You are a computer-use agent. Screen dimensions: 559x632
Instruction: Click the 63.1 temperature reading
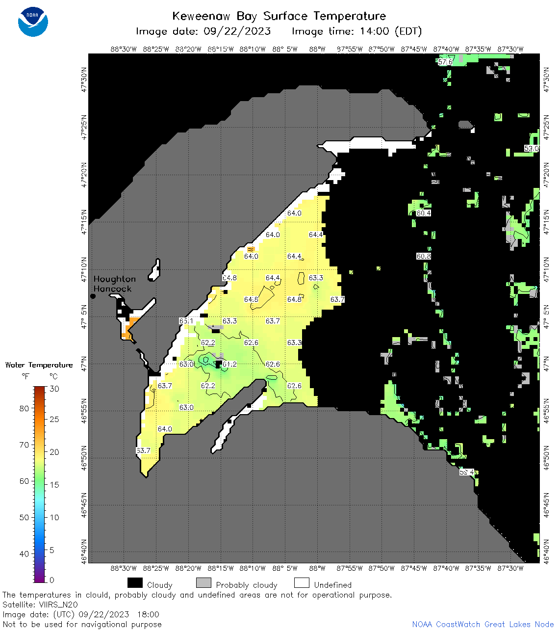pyautogui.click(x=186, y=321)
